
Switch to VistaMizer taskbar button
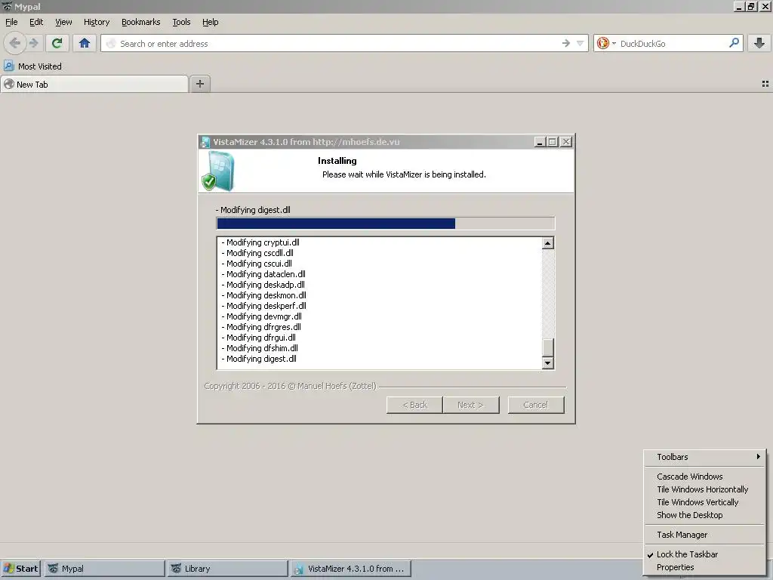coord(350,569)
